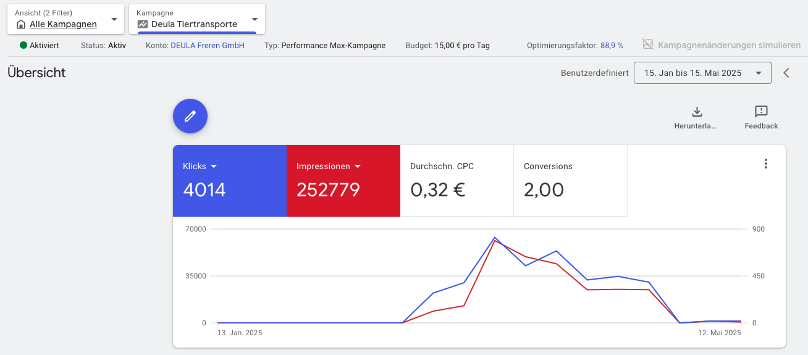The width and height of the screenshot is (808, 355).
Task: Select the Durchschn. CPC metric tile
Action: pyautogui.click(x=457, y=181)
